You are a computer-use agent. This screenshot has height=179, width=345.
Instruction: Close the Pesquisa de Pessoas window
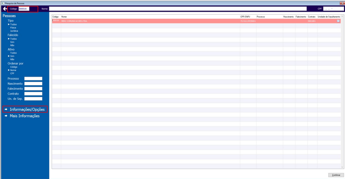point(342,3)
